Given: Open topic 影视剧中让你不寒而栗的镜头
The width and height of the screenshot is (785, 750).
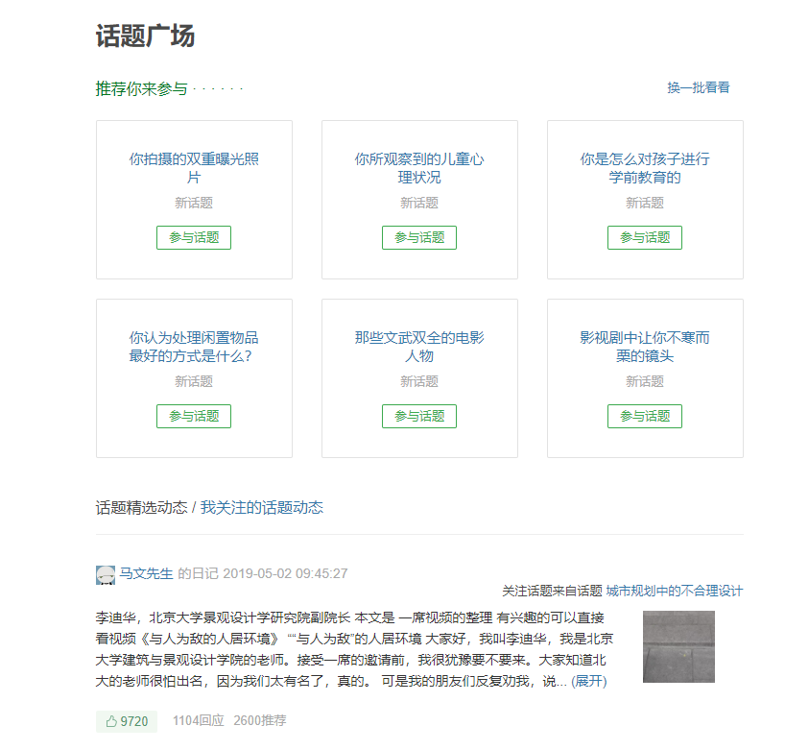Looking at the screenshot, I should pos(645,347).
